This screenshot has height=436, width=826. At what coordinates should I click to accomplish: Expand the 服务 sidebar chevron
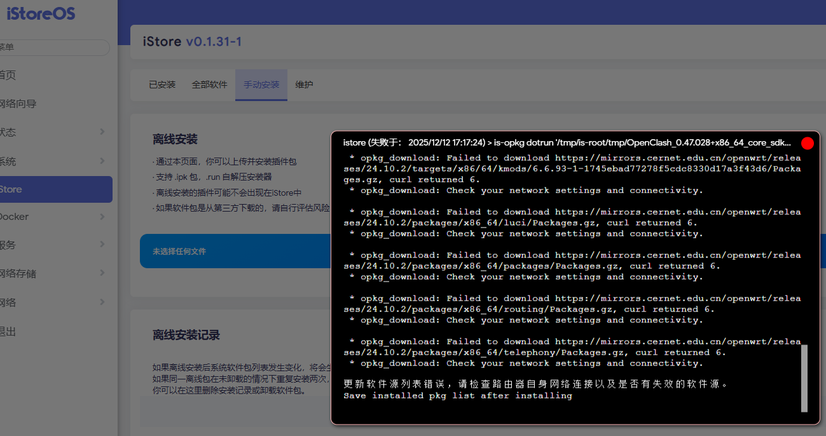click(x=102, y=245)
